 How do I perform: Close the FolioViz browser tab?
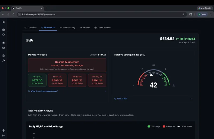[x=42, y=8]
